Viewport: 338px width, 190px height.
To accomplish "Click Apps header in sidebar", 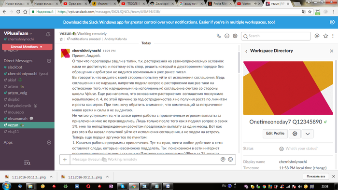I will [x=8, y=142].
